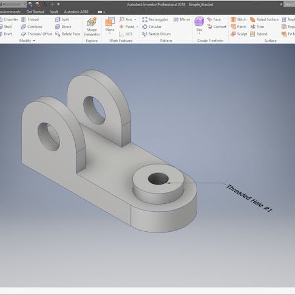Switch to the Autodesk A360 tab
The width and height of the screenshot is (295, 295).
coord(76,12)
